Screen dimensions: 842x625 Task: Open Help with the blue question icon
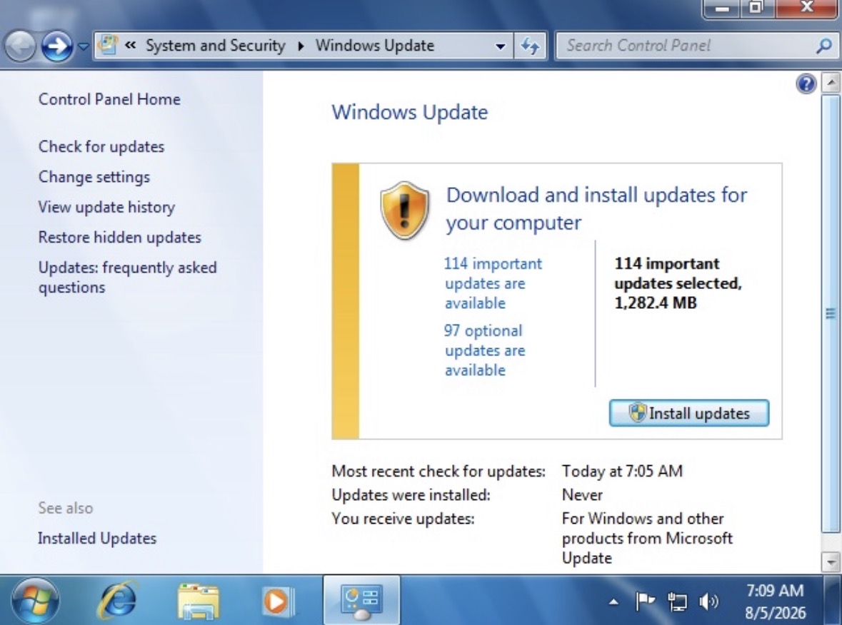806,84
